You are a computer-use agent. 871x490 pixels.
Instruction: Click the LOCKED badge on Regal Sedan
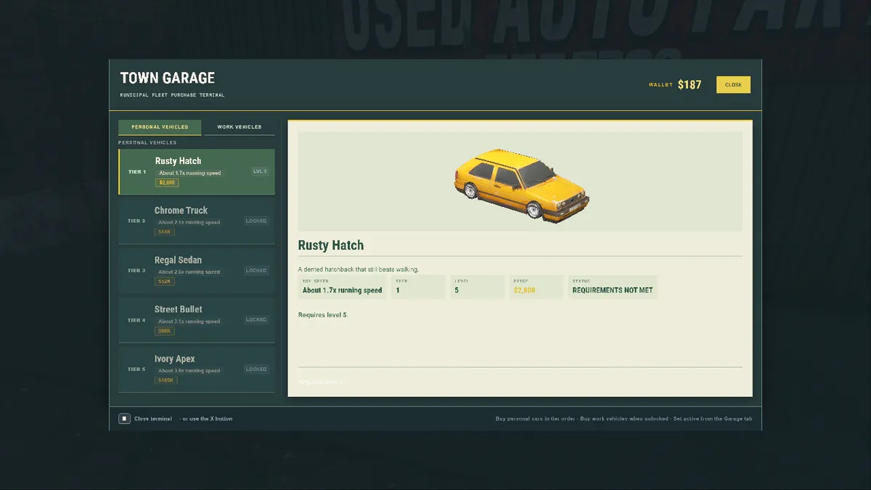256,270
